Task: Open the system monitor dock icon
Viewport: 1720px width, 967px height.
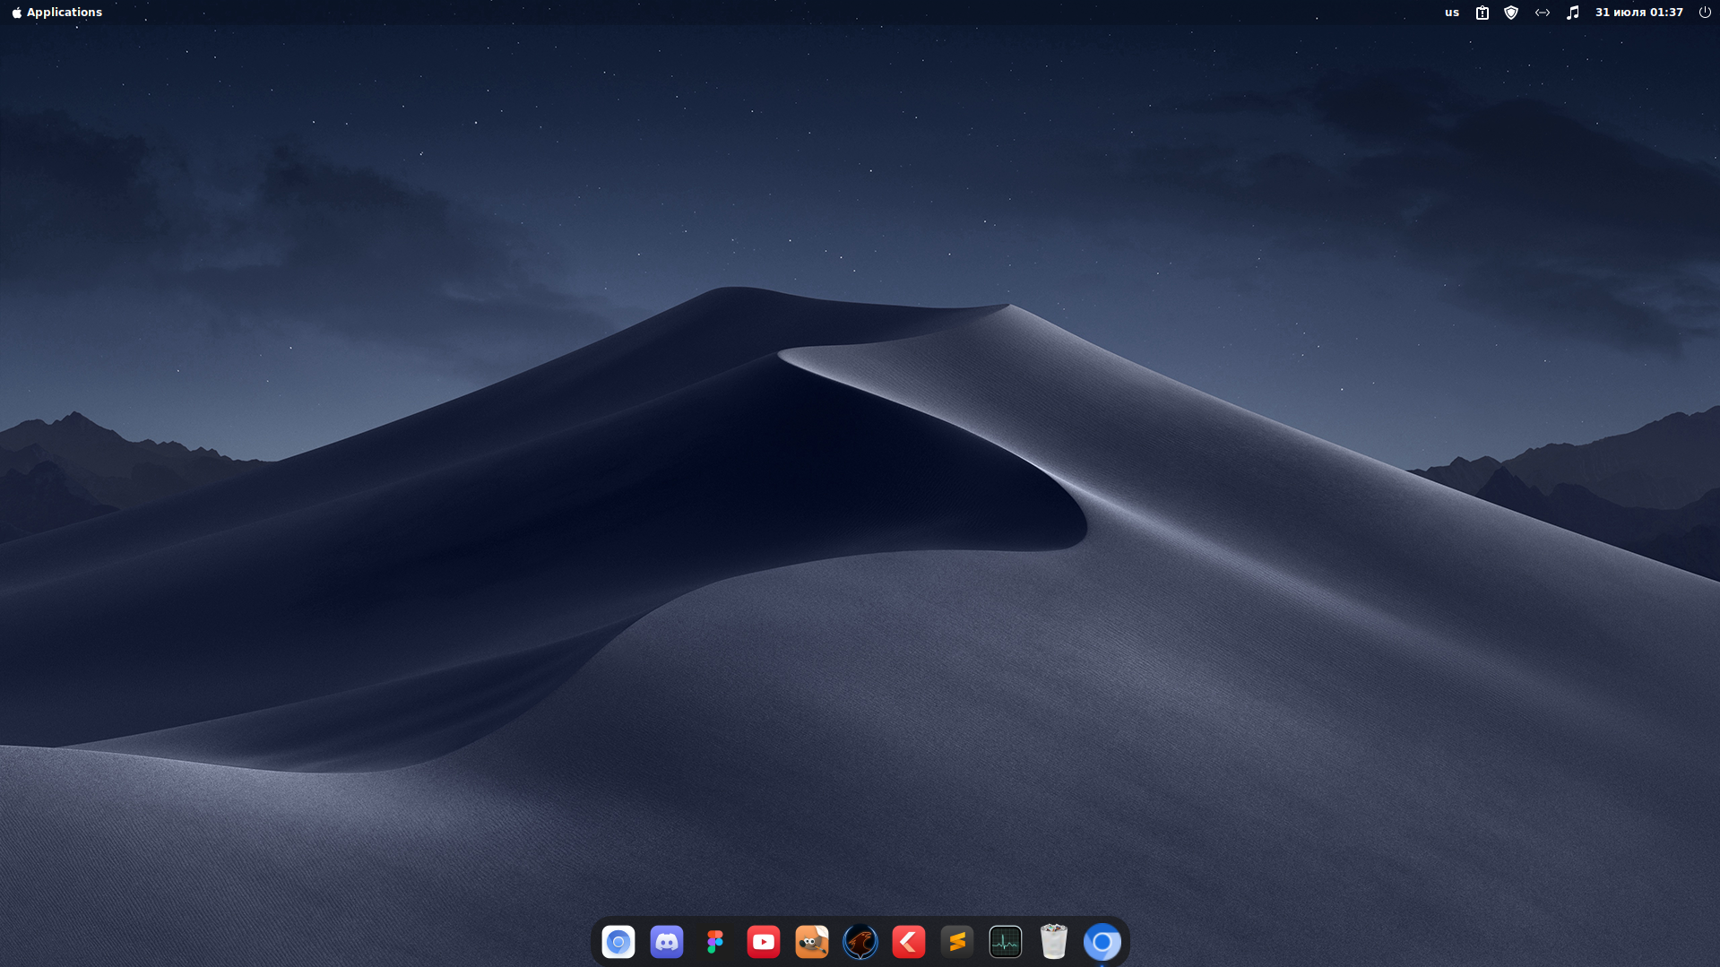Action: click(1006, 942)
